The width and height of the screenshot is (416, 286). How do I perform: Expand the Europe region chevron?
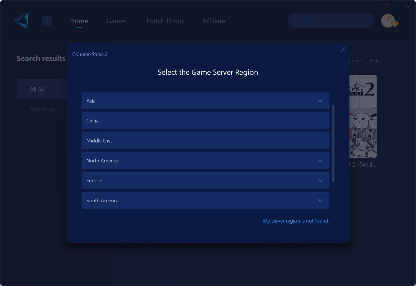tap(320, 181)
